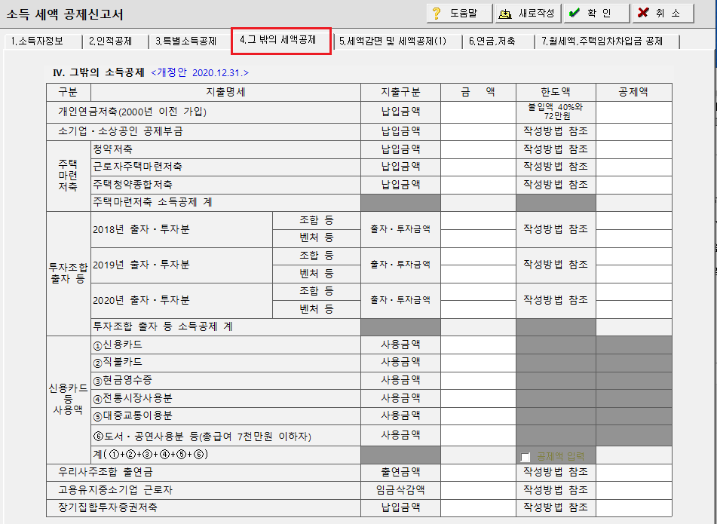Screen dimensions: 717x524
Task: Click 금액 field for 근로자주택마련저축
Action: 478,167
